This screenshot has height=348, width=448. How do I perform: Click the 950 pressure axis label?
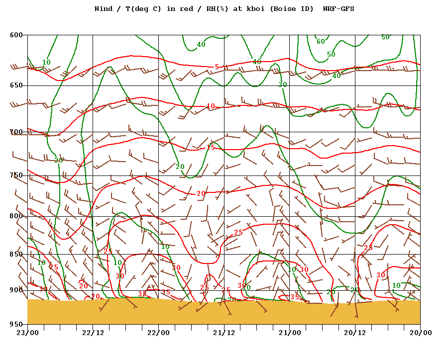click(16, 324)
